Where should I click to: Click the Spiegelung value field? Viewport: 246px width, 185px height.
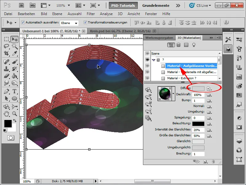(198, 118)
